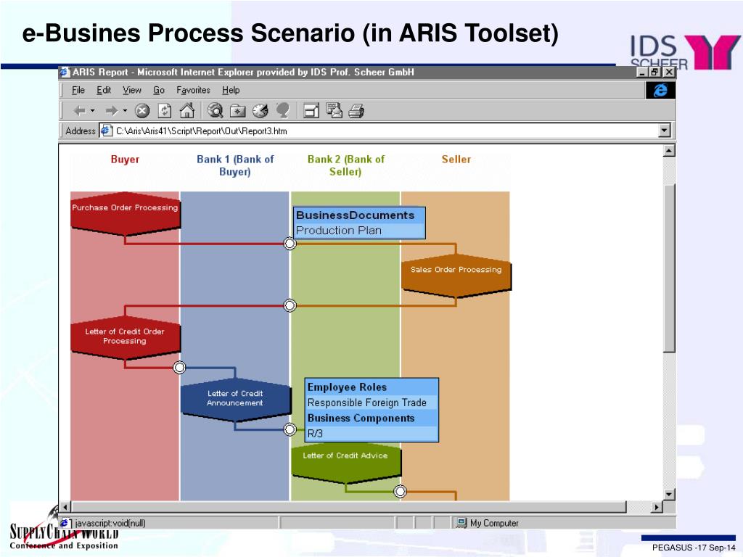Open the Mail toolbar icon

334,111
